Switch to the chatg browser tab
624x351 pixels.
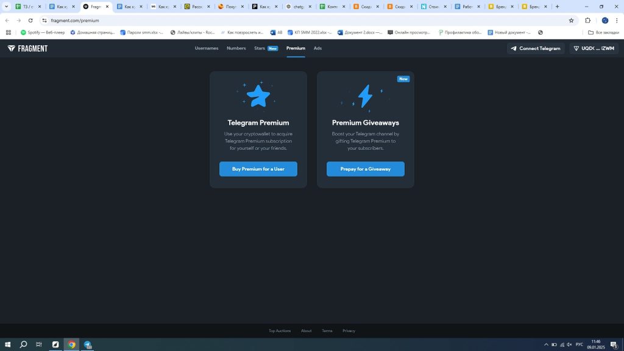coord(299,6)
